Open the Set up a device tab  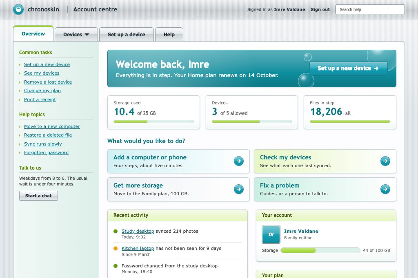point(127,34)
